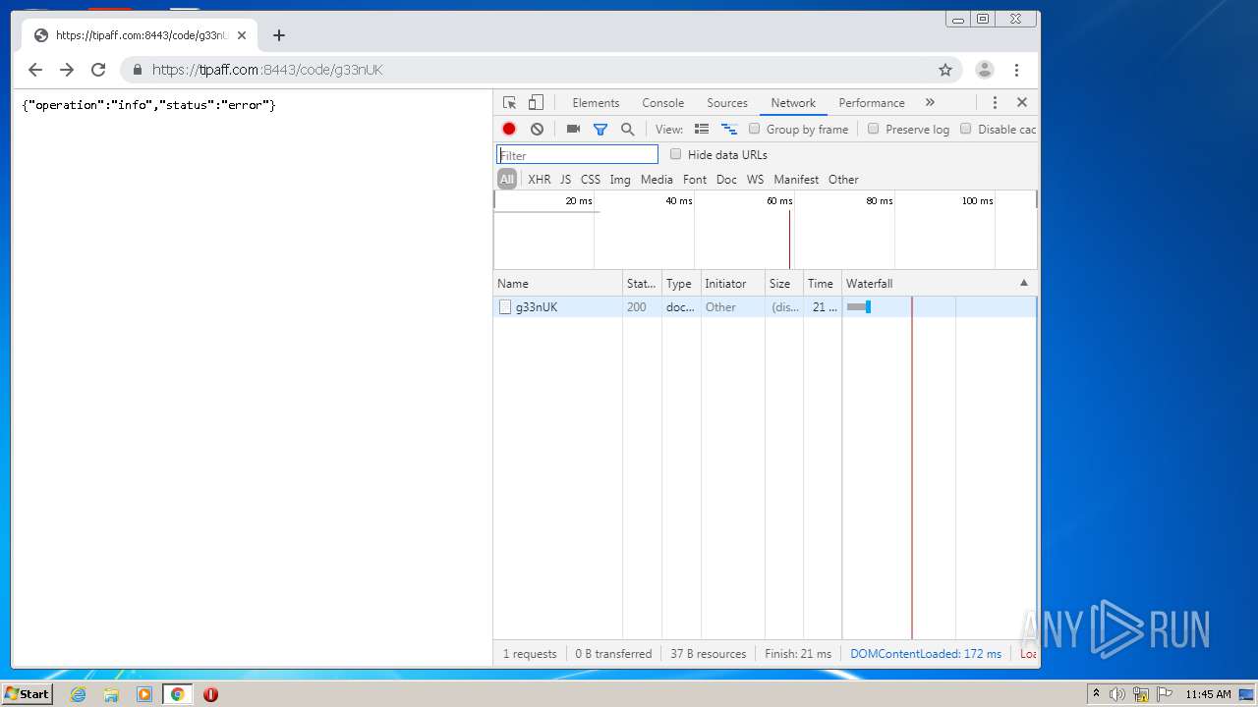Bookmark this page with the star icon

click(x=945, y=70)
